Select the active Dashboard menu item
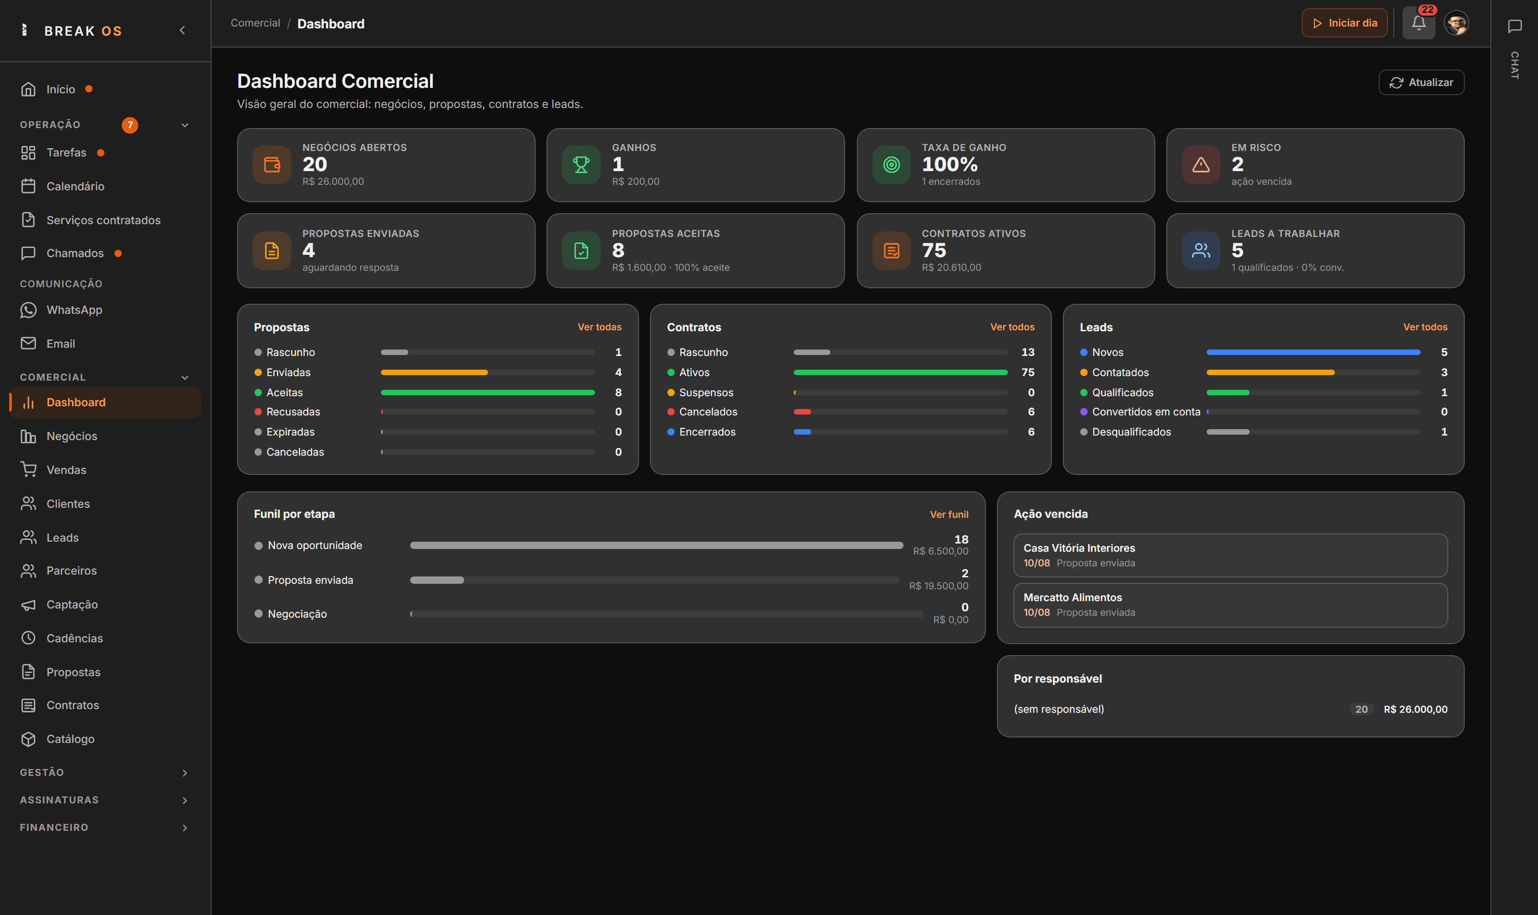 pos(105,403)
